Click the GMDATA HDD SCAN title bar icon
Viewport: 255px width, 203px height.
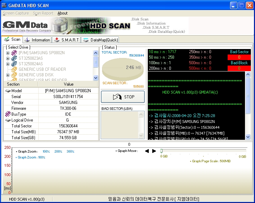point(4,6)
